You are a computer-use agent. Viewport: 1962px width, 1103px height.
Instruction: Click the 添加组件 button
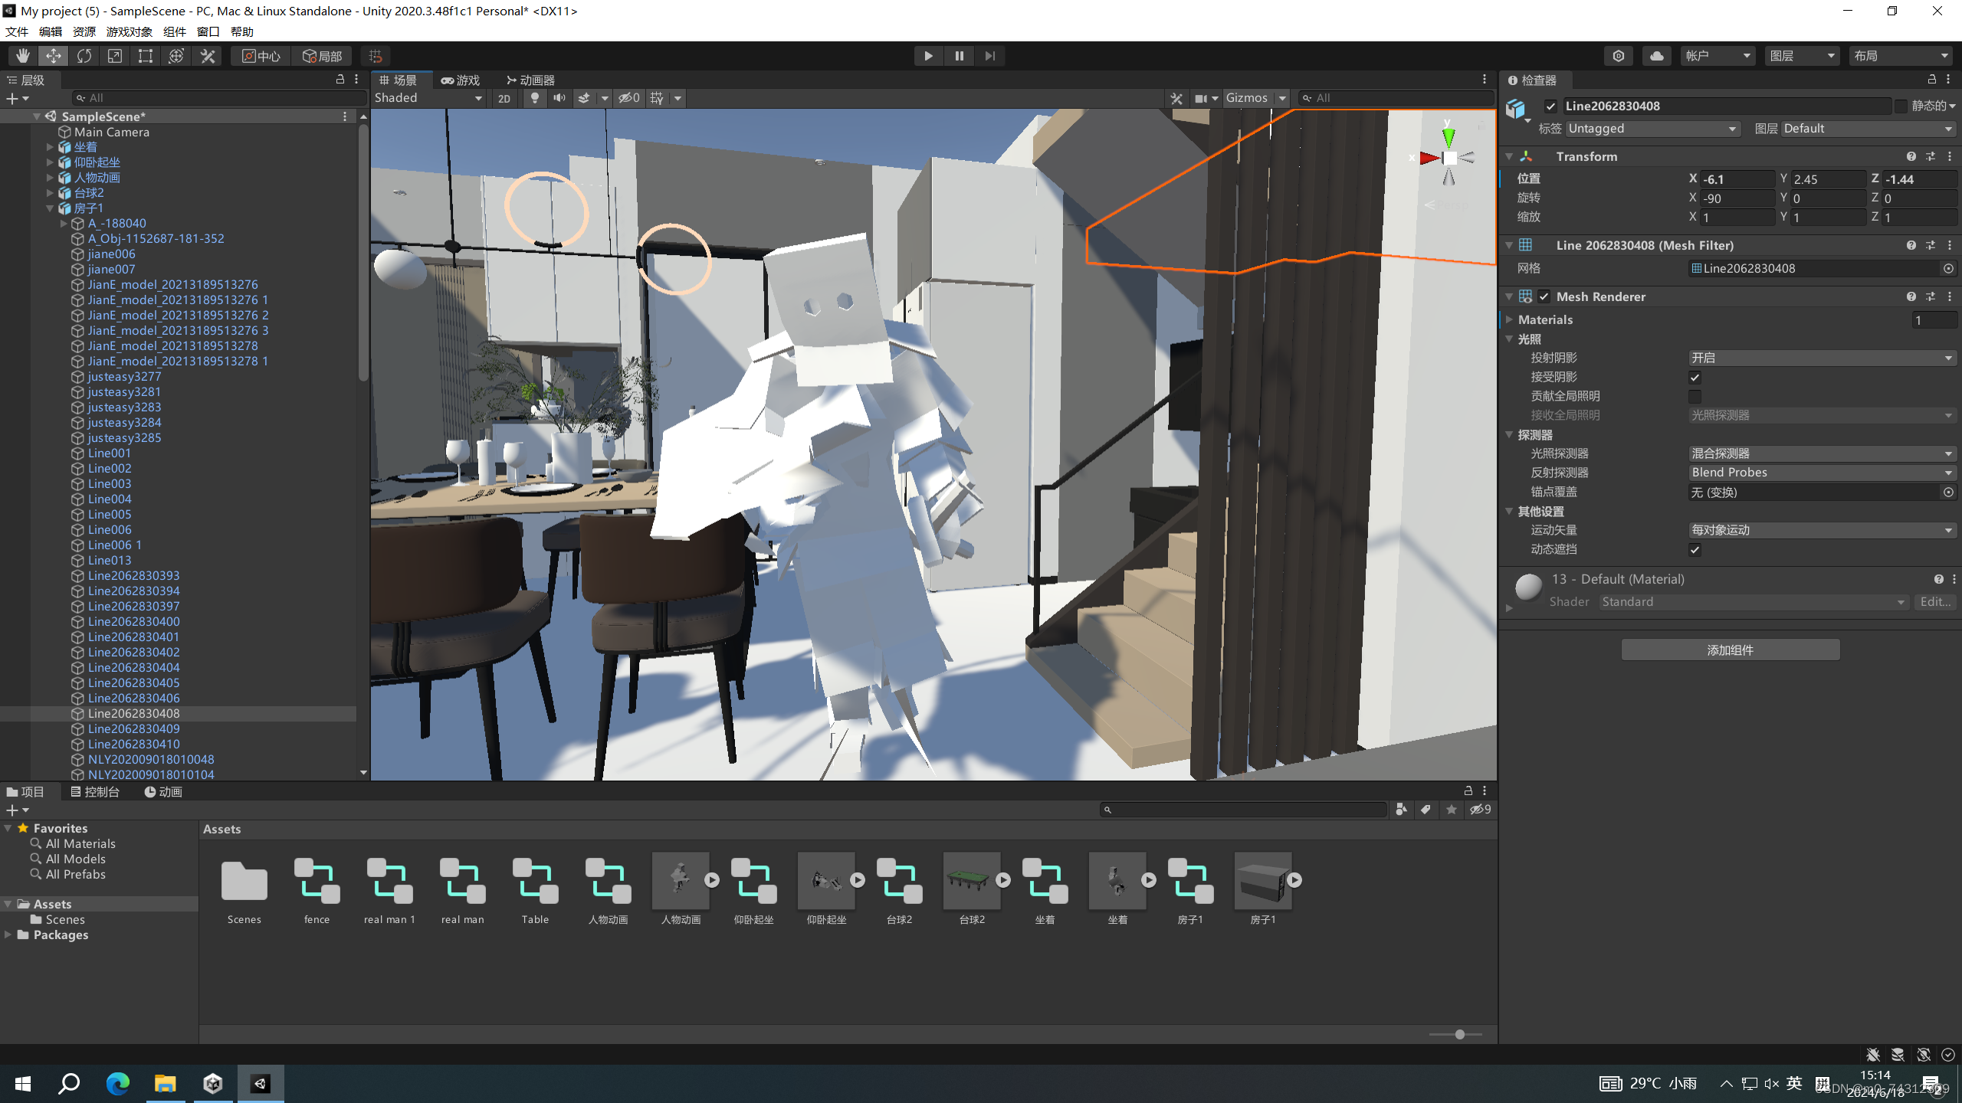(1730, 650)
